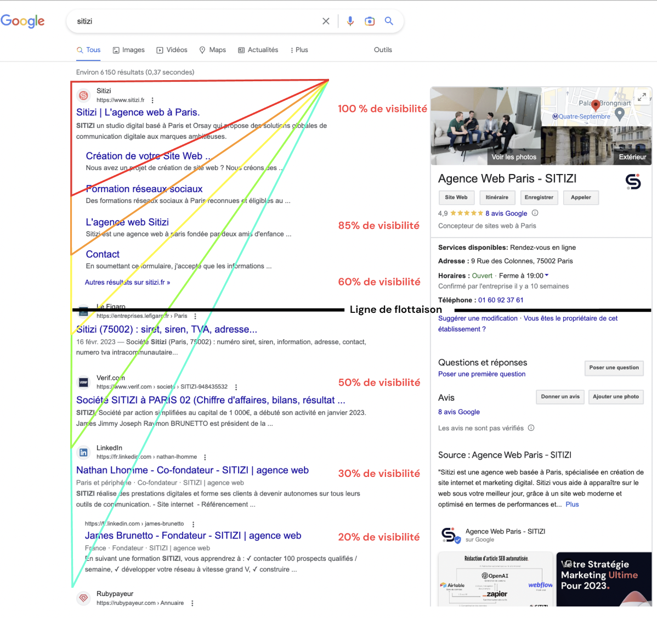Open 'Voir les photos' team photo
Image resolution: width=657 pixels, height=618 pixels.
[x=486, y=126]
